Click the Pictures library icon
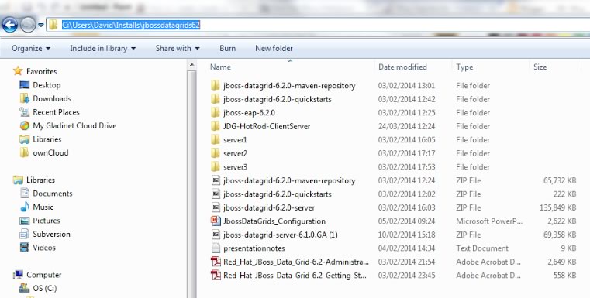This screenshot has width=590, height=298. click(25, 221)
